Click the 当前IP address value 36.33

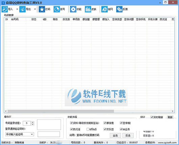click(53, 143)
